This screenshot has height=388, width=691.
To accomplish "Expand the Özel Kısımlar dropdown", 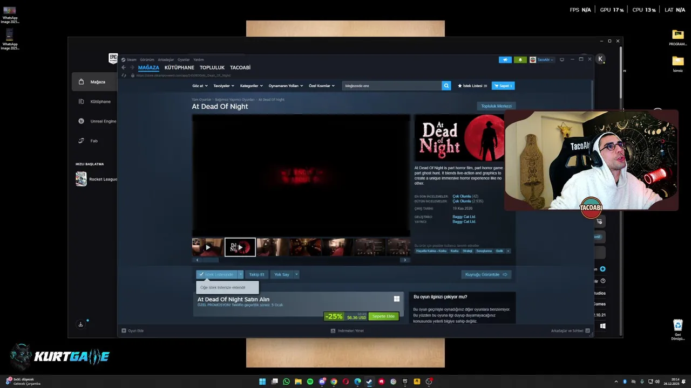I will coord(321,86).
